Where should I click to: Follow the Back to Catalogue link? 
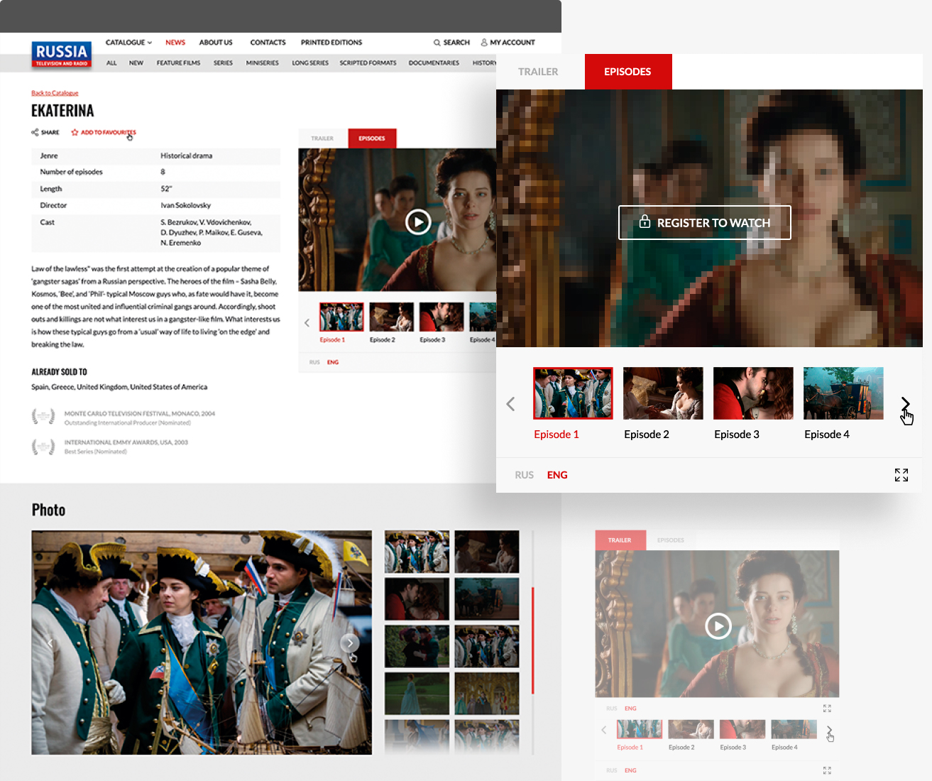pos(55,93)
